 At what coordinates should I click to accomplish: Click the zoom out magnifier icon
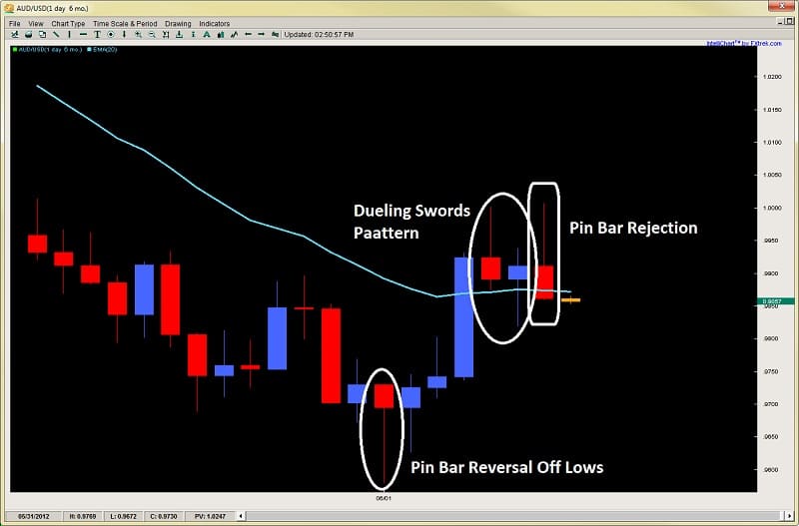[152, 35]
